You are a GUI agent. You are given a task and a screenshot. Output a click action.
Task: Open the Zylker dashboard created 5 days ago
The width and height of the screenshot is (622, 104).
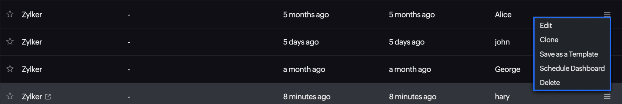tap(32, 42)
